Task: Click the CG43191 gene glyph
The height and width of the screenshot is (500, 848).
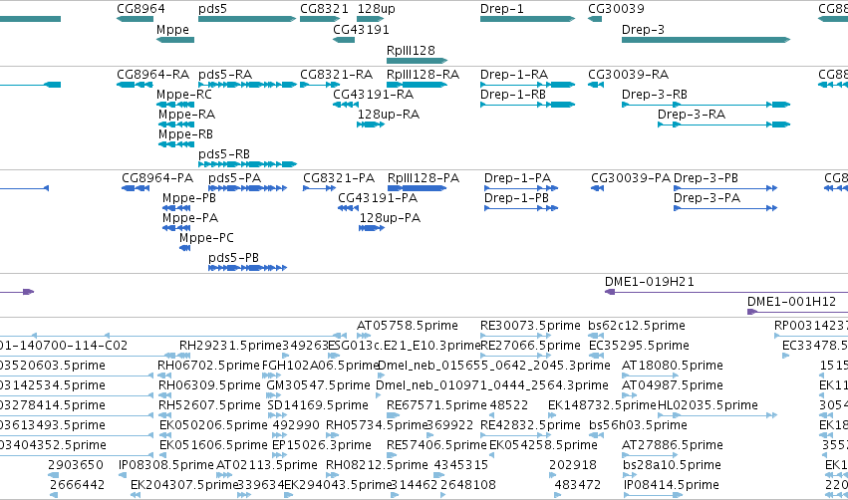Action: click(x=344, y=40)
